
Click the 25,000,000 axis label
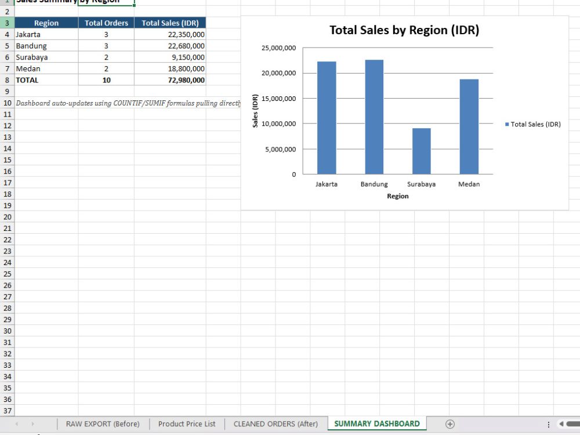point(278,48)
